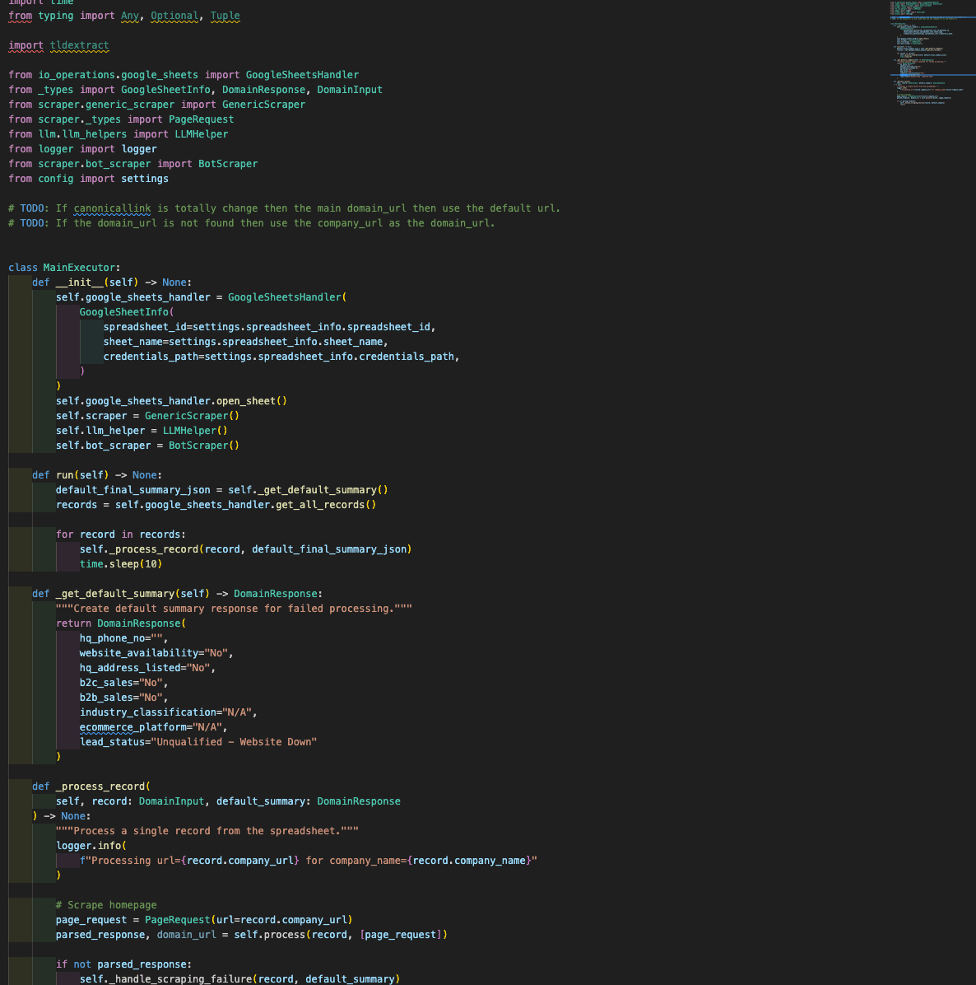The image size is (976, 985).
Task: Click the underlined 'ecommerce_platform' argument
Action: [x=132, y=727]
